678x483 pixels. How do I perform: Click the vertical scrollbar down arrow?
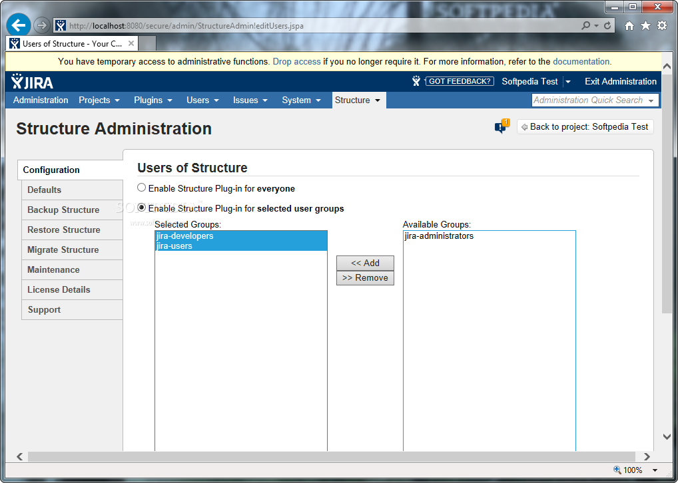pos(667,437)
